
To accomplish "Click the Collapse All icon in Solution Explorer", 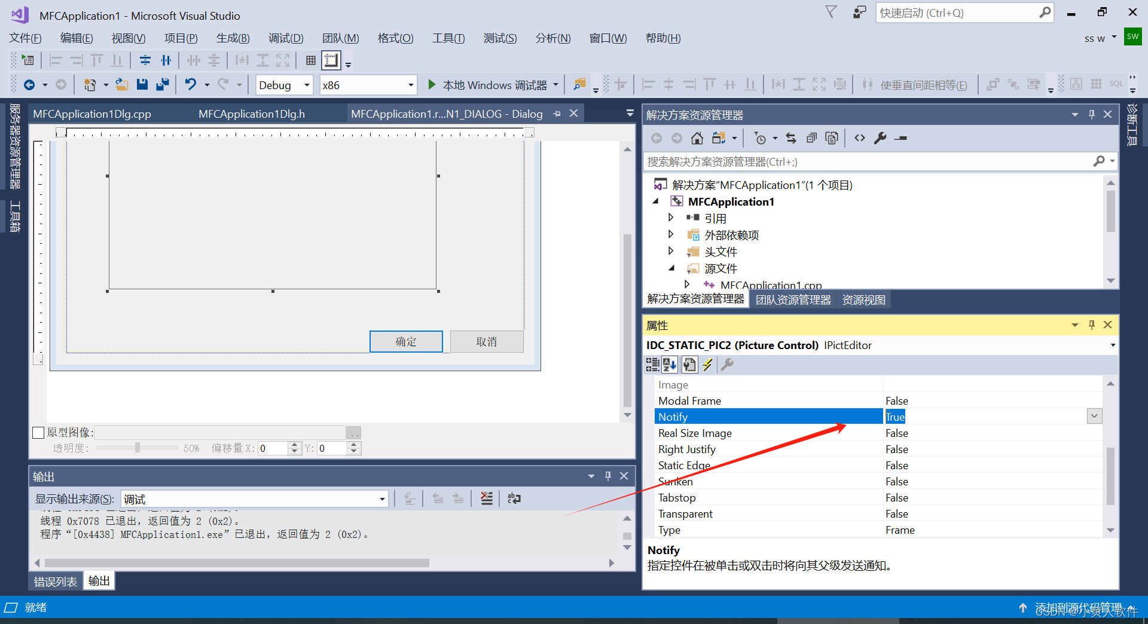I will click(811, 138).
